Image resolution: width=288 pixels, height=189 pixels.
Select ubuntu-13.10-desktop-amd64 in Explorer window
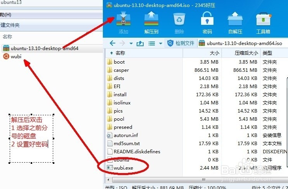click(45, 48)
